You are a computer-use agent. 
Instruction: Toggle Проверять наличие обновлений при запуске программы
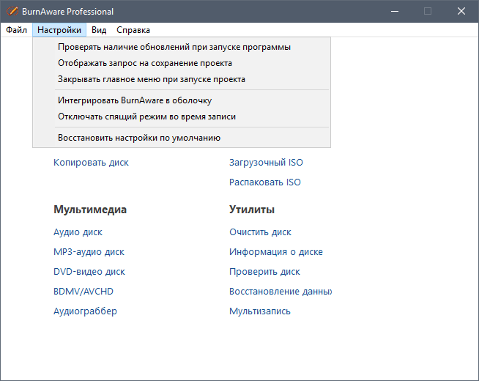coord(182,47)
